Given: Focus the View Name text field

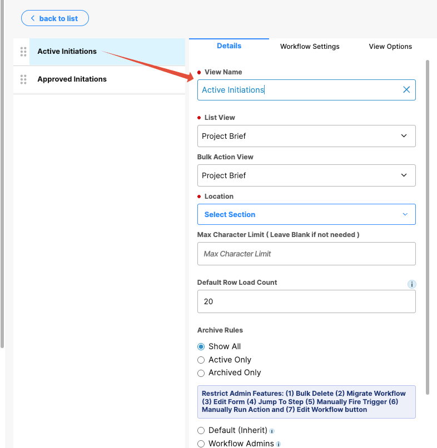Looking at the screenshot, I should pyautogui.click(x=306, y=90).
